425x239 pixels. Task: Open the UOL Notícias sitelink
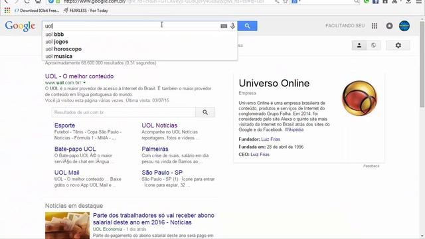pyautogui.click(x=159, y=125)
